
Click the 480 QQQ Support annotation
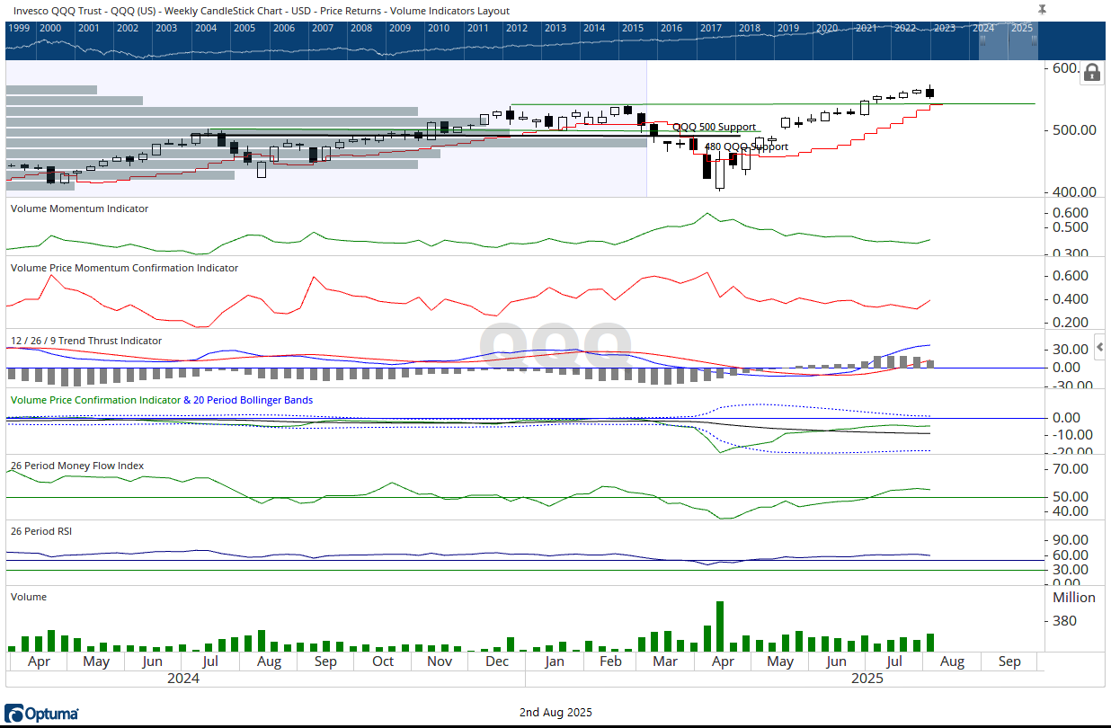pyautogui.click(x=745, y=146)
